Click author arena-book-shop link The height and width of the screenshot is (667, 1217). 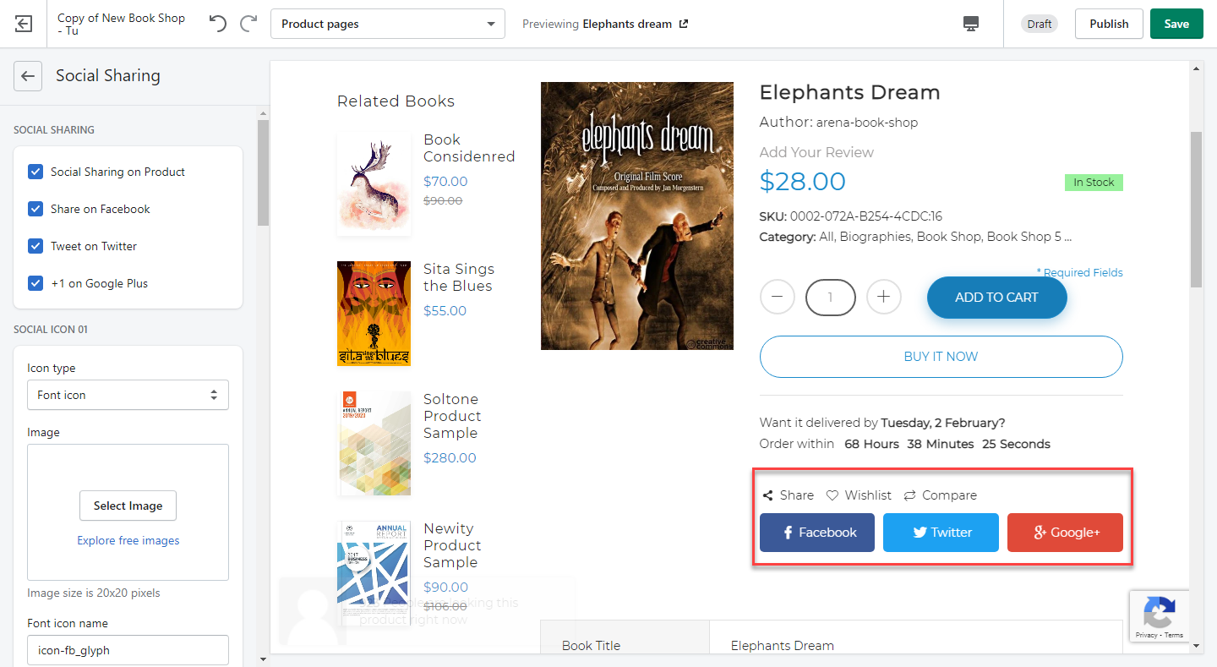867,123
